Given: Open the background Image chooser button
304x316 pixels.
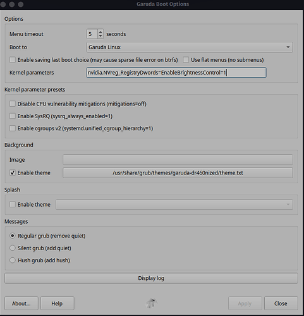Looking at the screenshot, I should point(178,160).
